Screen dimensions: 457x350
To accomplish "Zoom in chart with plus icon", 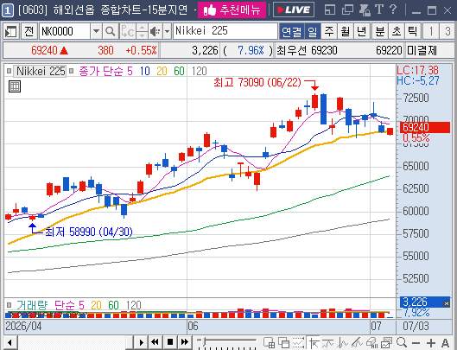I will point(431,343).
